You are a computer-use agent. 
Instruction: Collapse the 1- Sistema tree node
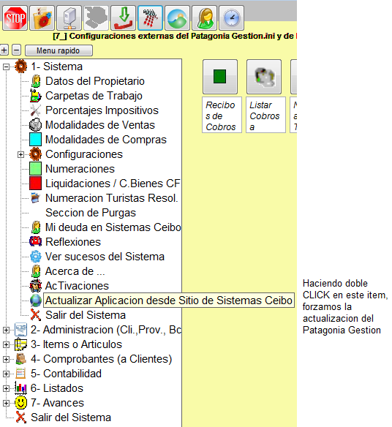tap(6, 67)
